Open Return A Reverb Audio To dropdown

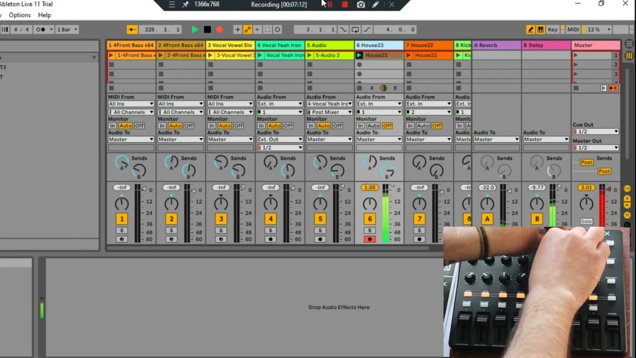[496, 140]
